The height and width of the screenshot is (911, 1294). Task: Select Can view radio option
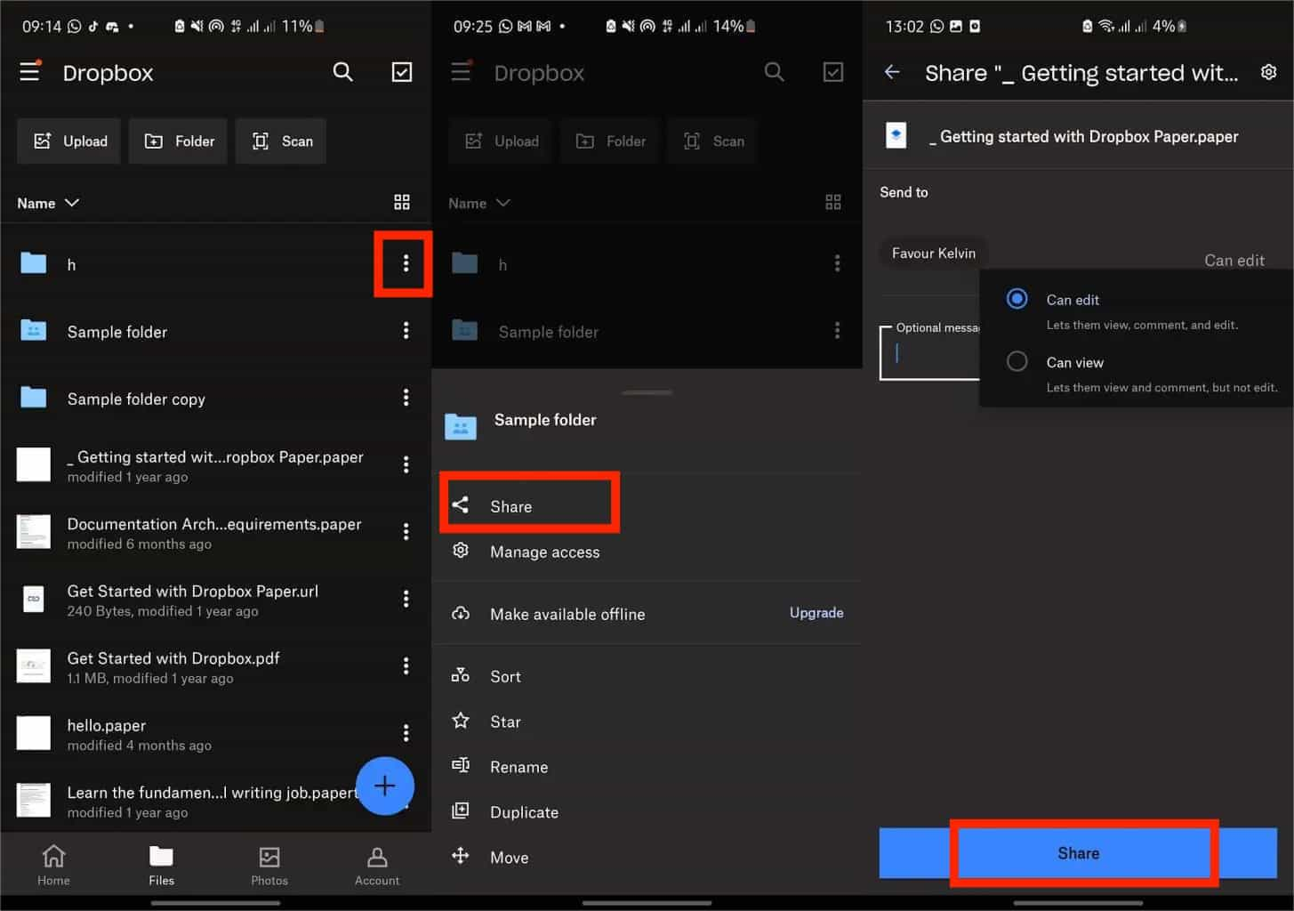pos(1017,361)
